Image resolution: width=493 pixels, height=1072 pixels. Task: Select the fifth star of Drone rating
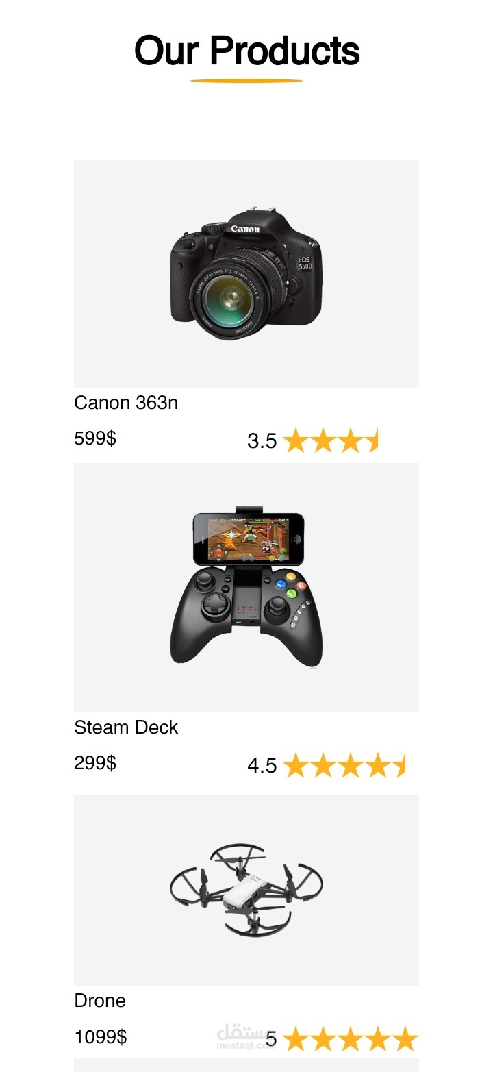[405, 1039]
